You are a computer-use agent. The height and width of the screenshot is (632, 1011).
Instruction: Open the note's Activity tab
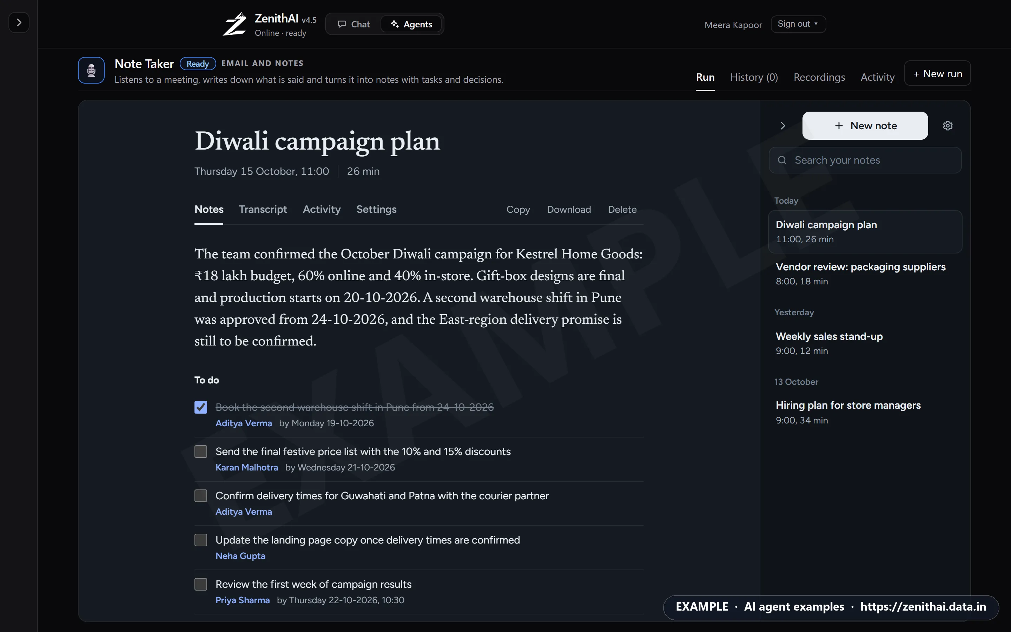(x=322, y=209)
